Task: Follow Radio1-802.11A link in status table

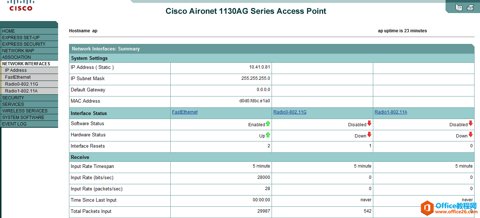Action: (391, 112)
